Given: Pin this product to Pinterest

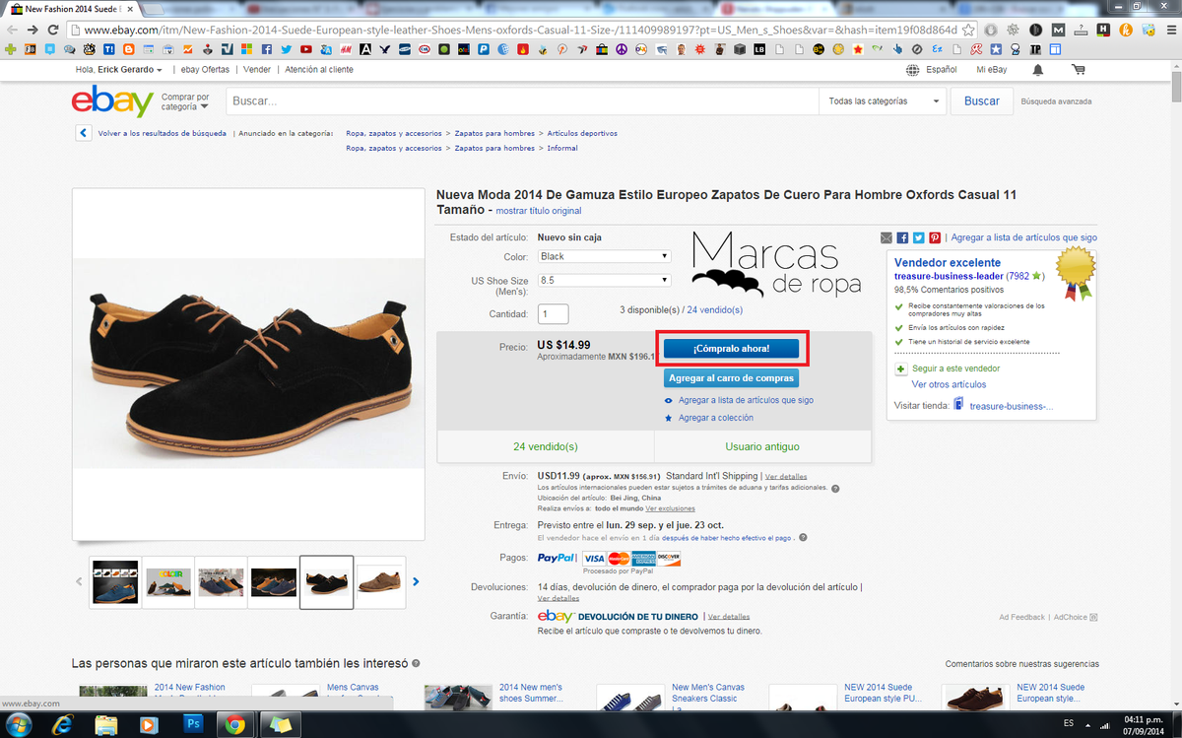Looking at the screenshot, I should 934,237.
